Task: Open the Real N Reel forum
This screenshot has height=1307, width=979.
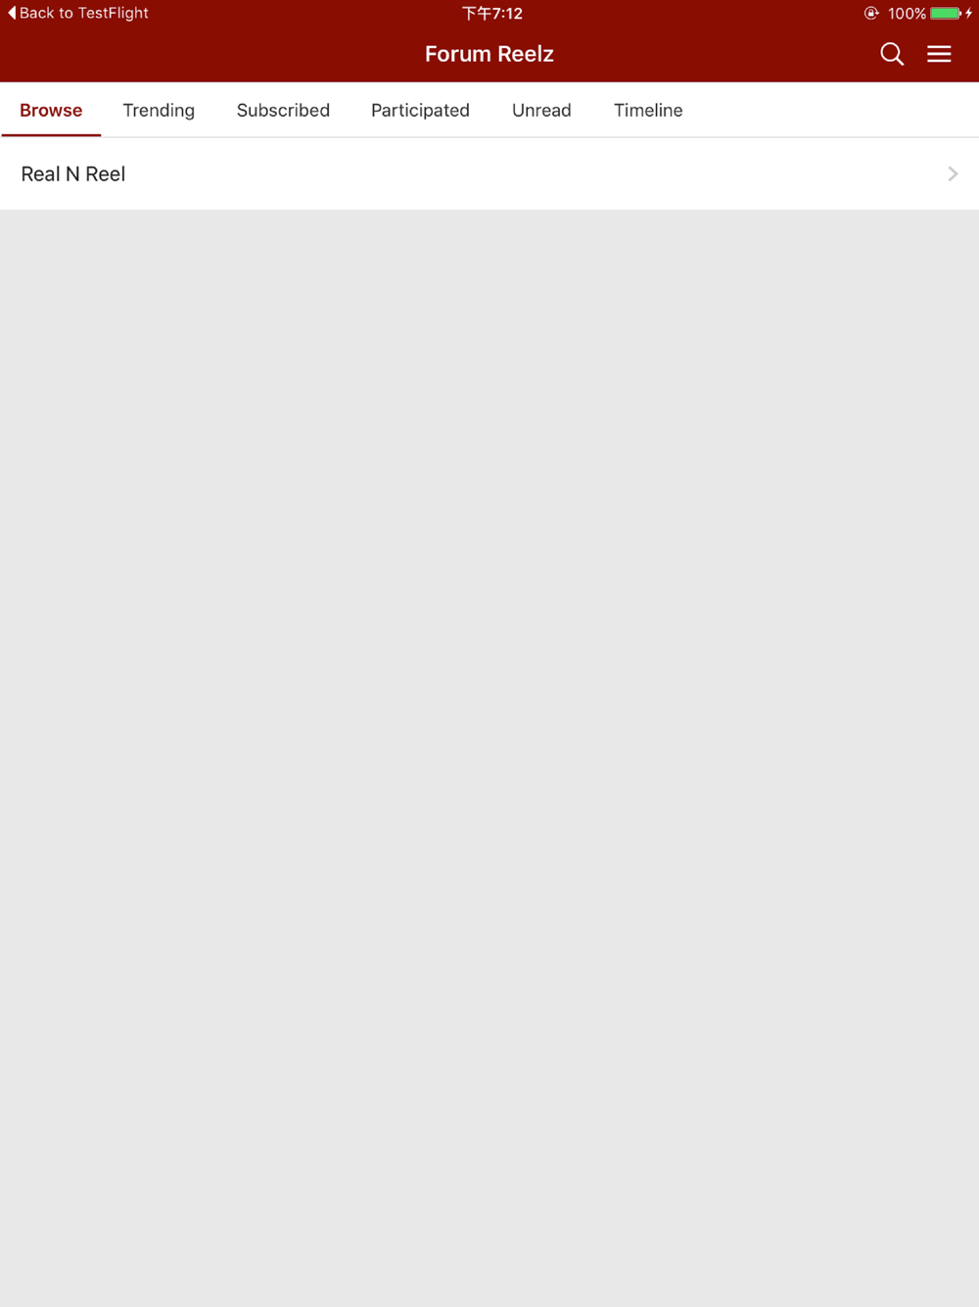Action: pos(489,173)
